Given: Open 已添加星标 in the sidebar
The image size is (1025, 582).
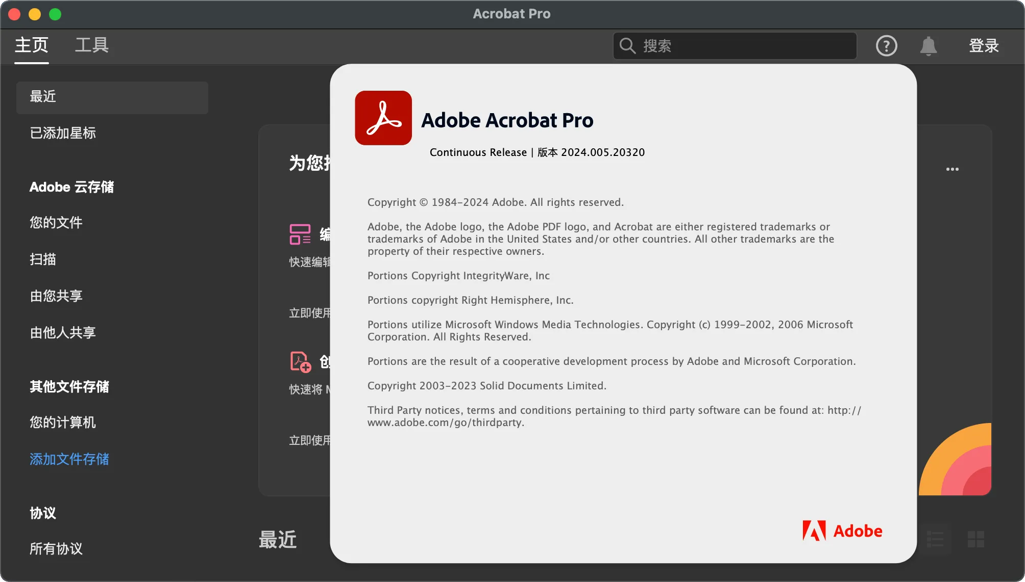Looking at the screenshot, I should point(63,133).
